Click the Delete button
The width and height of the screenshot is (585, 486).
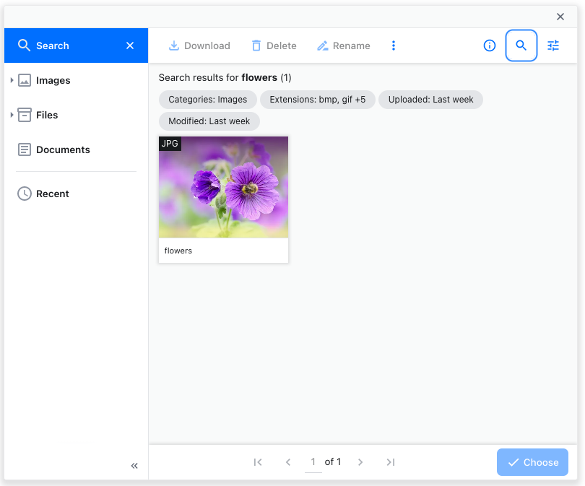[x=274, y=45]
